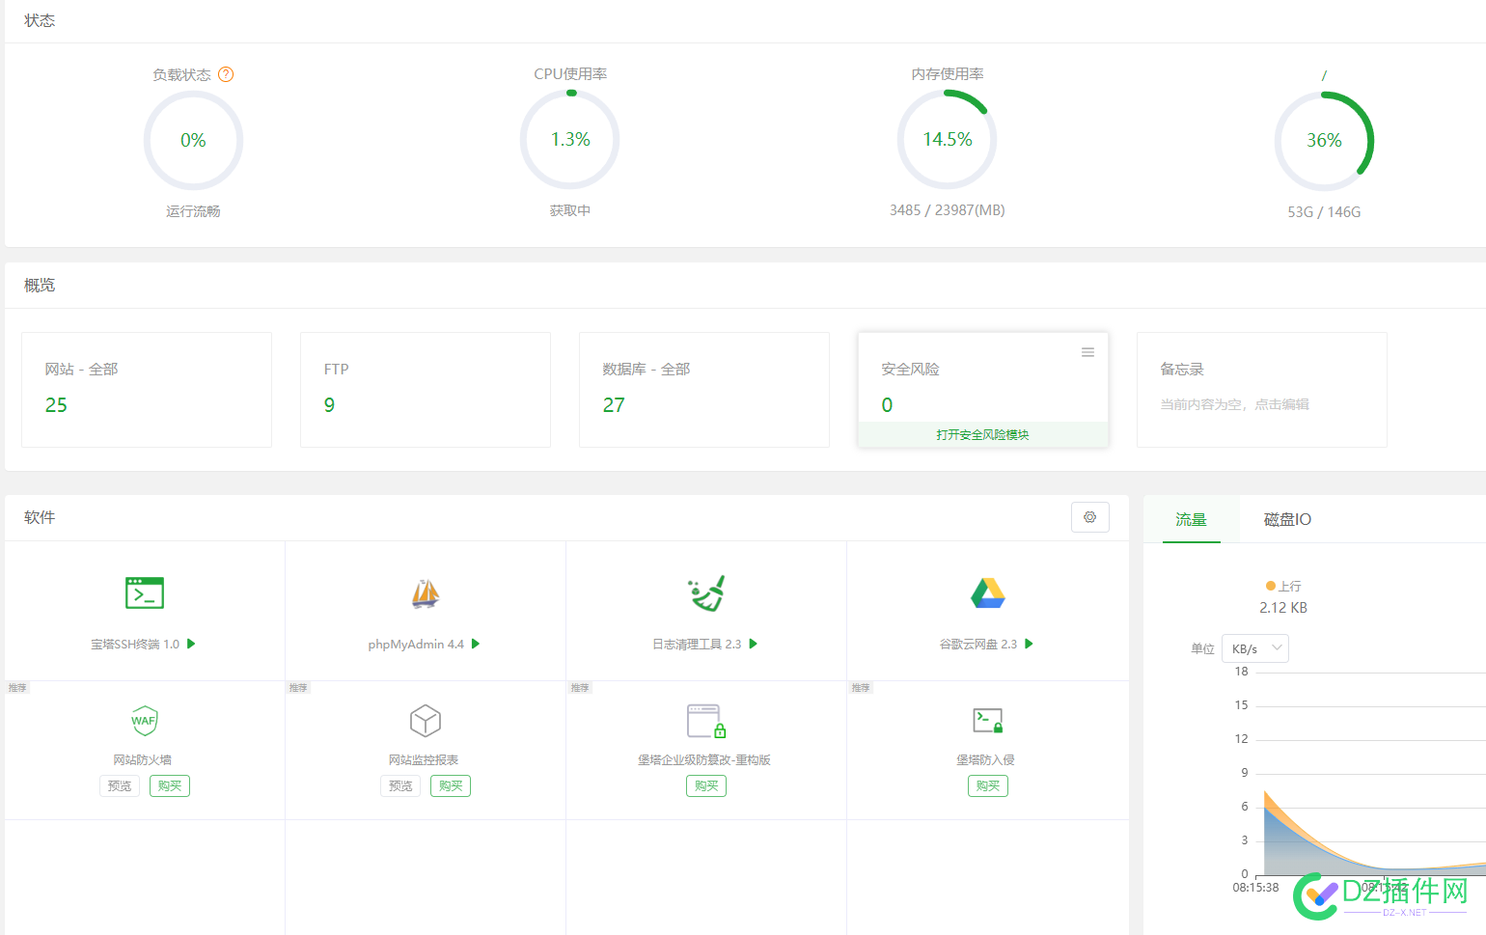The height and width of the screenshot is (935, 1486).
Task: Buy the 网站防火墙 plugin
Action: (x=170, y=785)
